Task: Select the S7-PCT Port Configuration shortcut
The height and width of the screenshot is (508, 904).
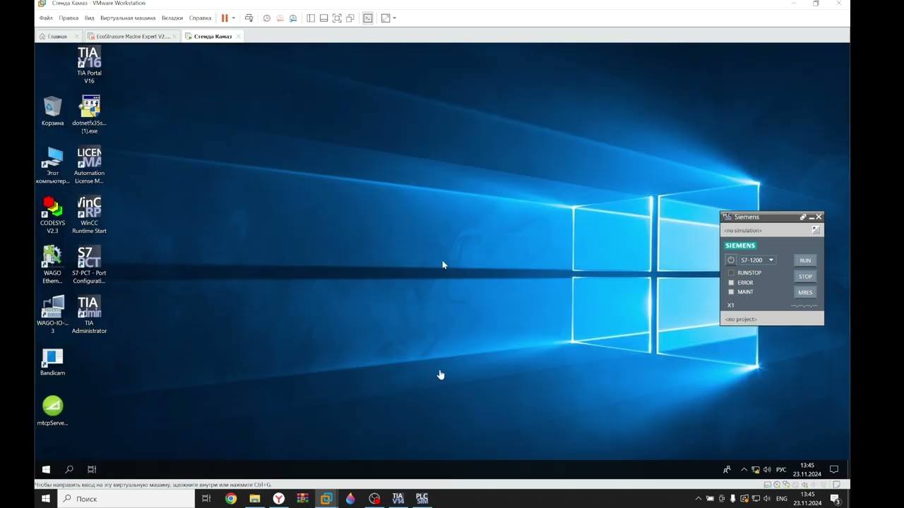Action: click(x=89, y=265)
